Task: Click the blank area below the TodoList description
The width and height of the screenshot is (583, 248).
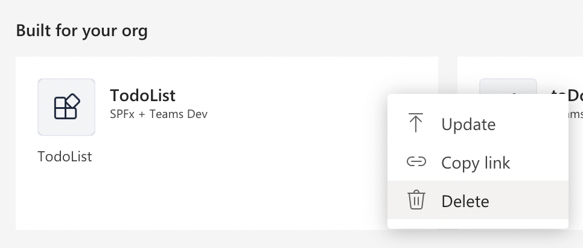Action: [181, 199]
